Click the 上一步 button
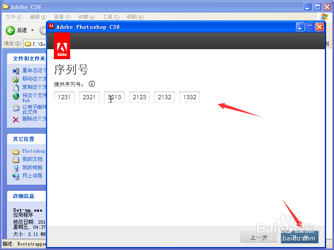 pos(260,237)
